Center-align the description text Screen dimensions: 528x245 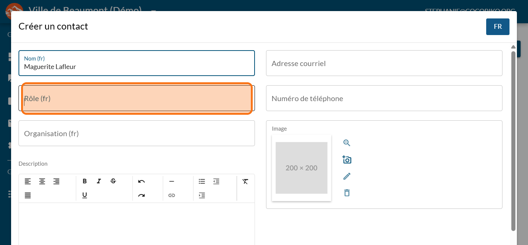tap(42, 181)
